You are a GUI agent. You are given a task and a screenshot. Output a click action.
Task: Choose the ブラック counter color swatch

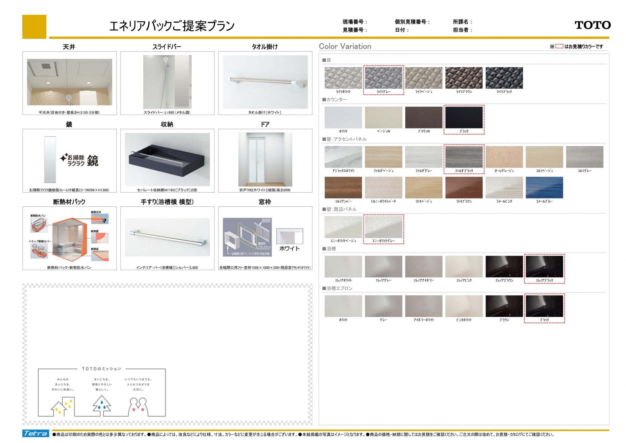click(464, 117)
